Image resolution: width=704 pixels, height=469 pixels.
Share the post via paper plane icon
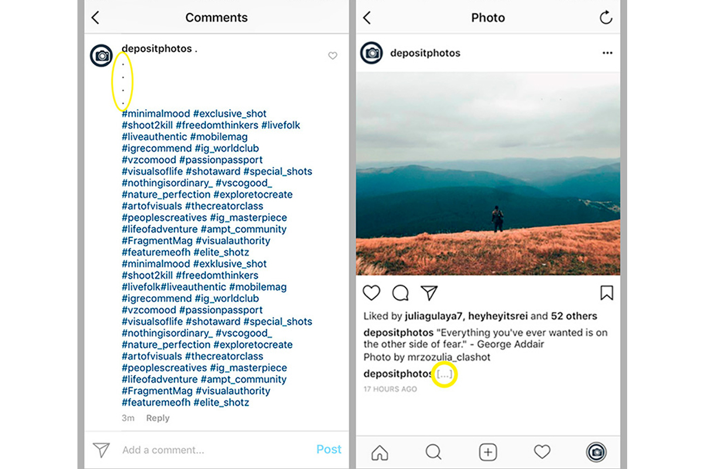coord(429,293)
